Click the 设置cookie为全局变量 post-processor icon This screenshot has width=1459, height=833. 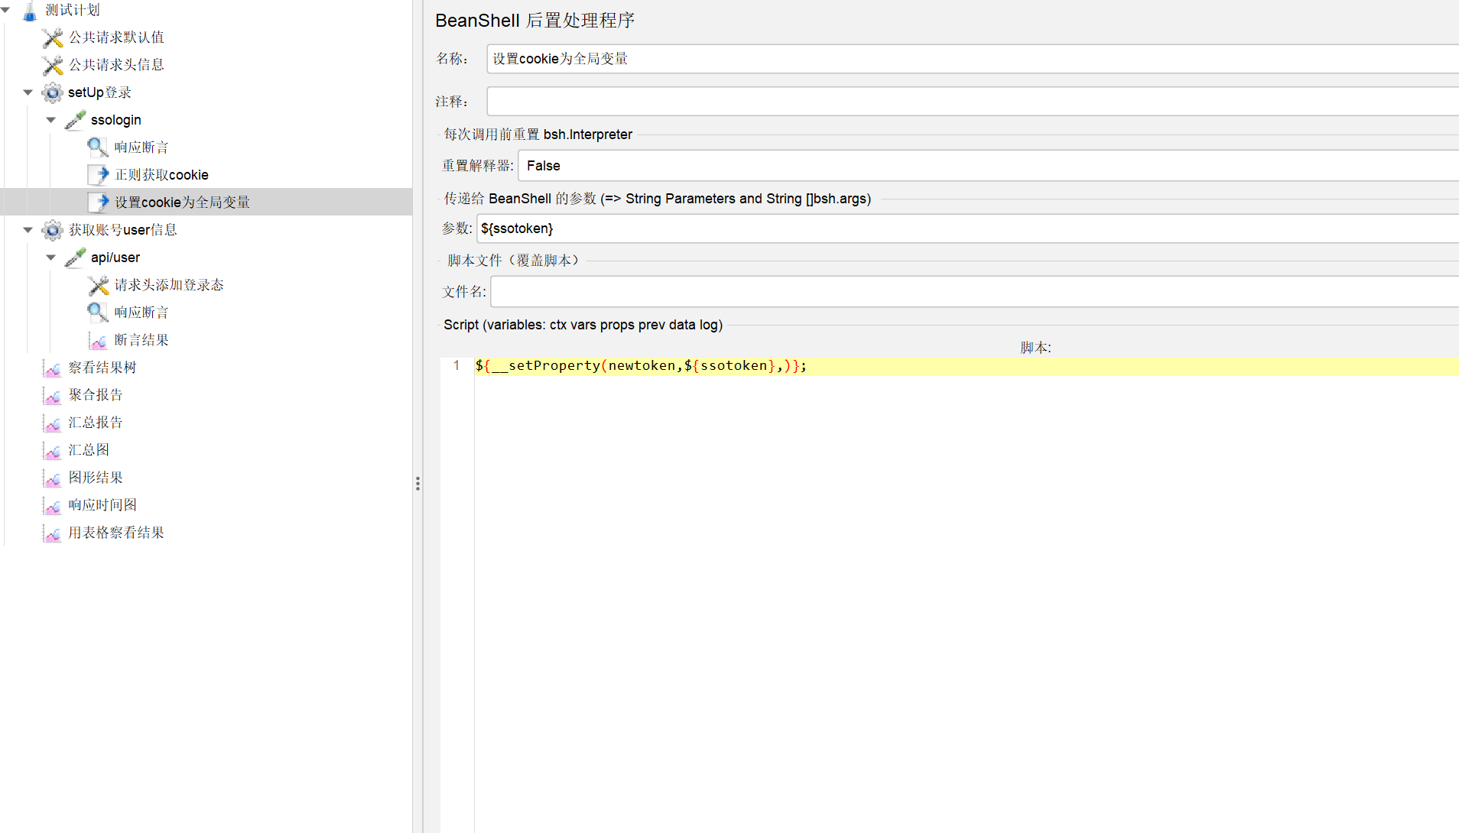[98, 203]
